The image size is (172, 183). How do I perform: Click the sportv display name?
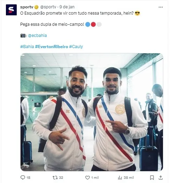[27, 7]
